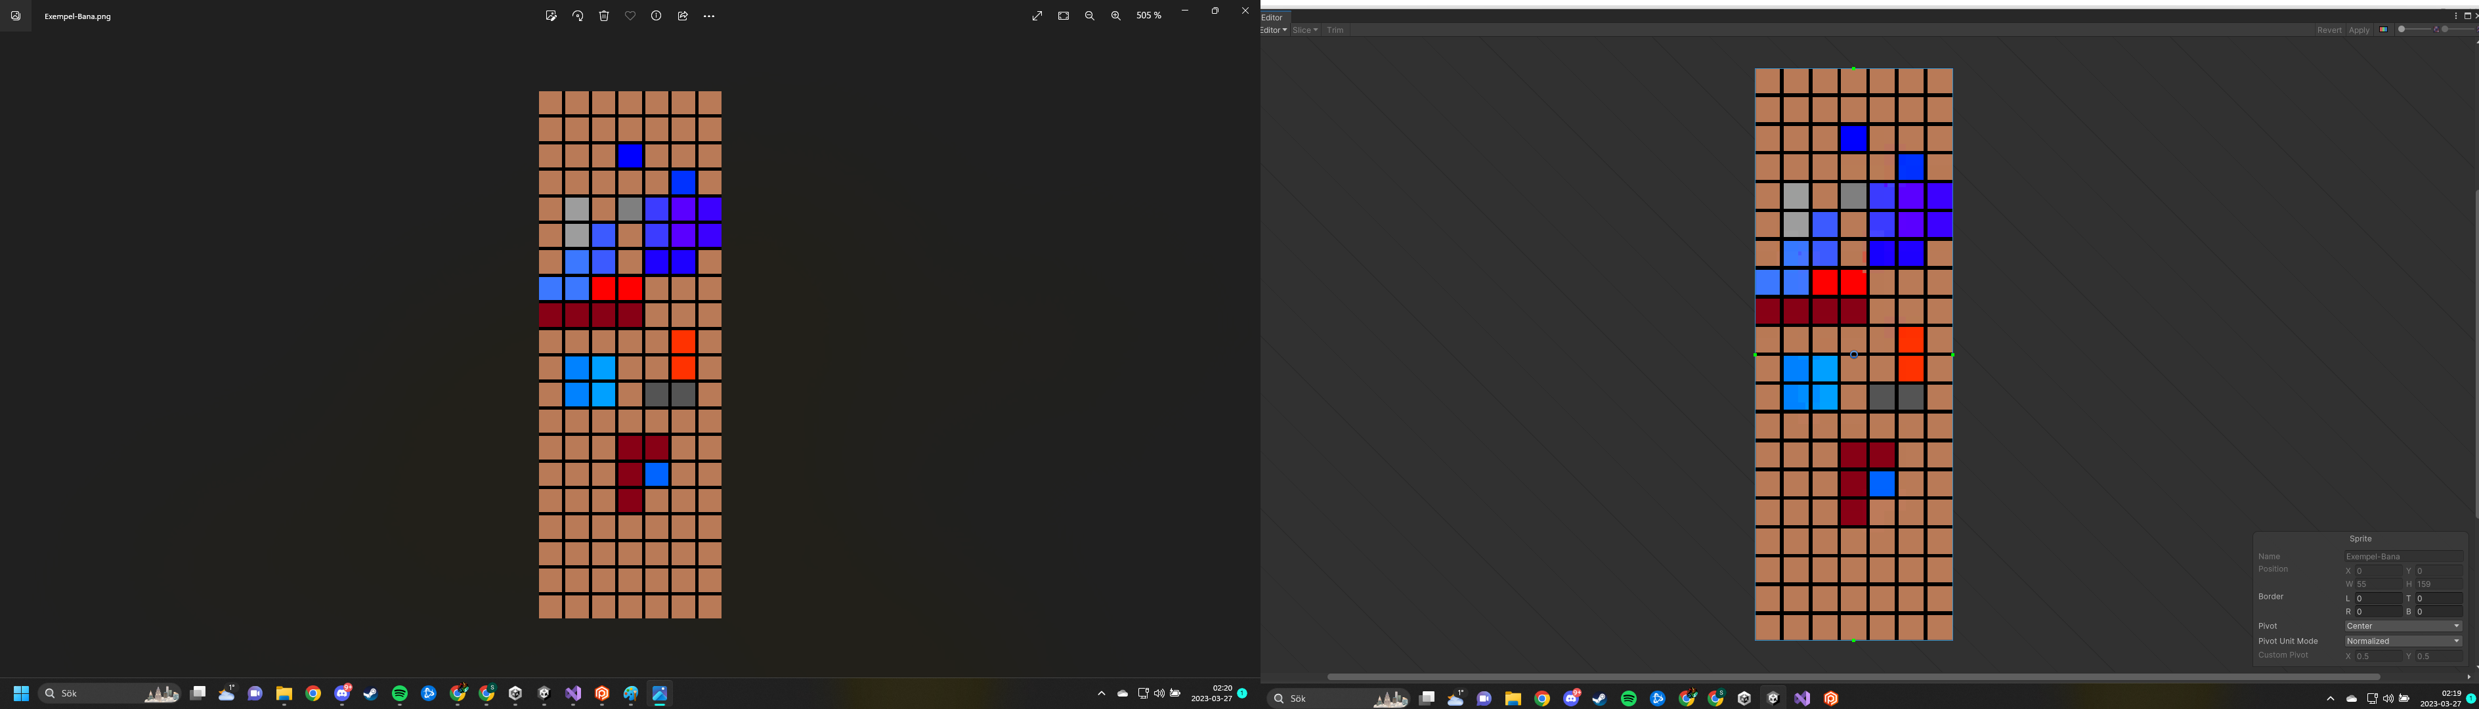Expand the Slice dropdown menu
The image size is (2479, 709).
click(x=1305, y=30)
